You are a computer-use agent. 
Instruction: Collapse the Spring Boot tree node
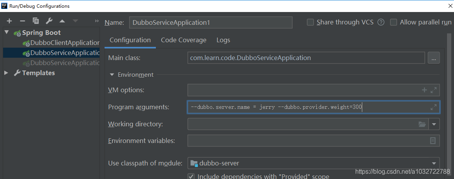pyautogui.click(x=7, y=33)
